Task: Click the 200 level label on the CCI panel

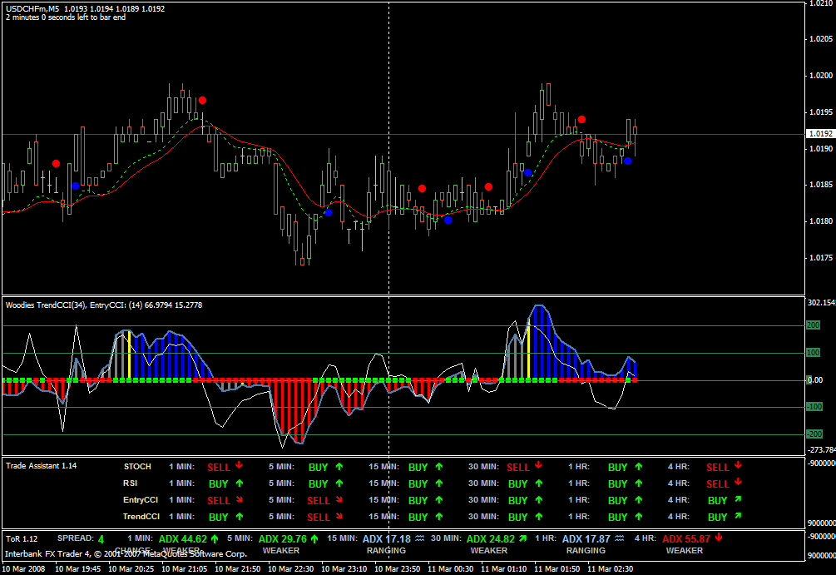Action: 814,325
